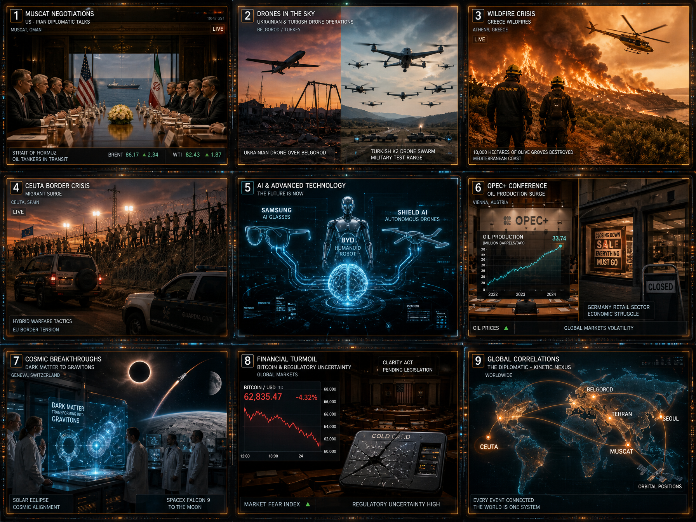Select the 1D timeframe on Bitcoin chart
The height and width of the screenshot is (522, 696).
pos(281,387)
